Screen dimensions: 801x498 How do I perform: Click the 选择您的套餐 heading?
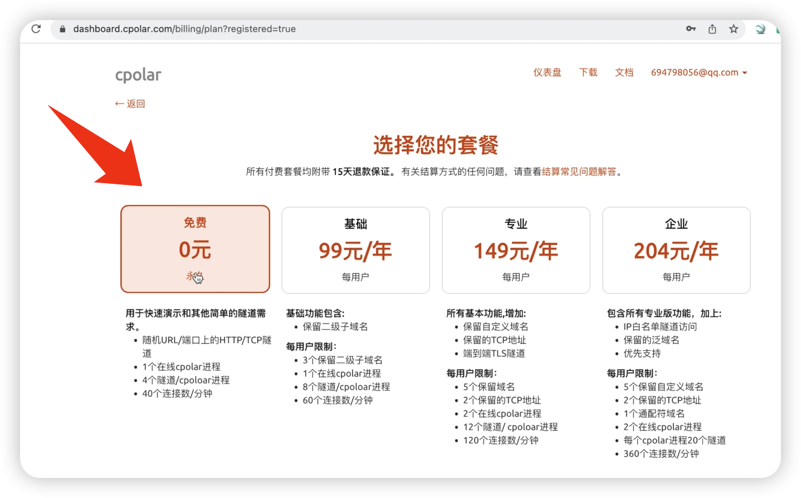(x=436, y=145)
